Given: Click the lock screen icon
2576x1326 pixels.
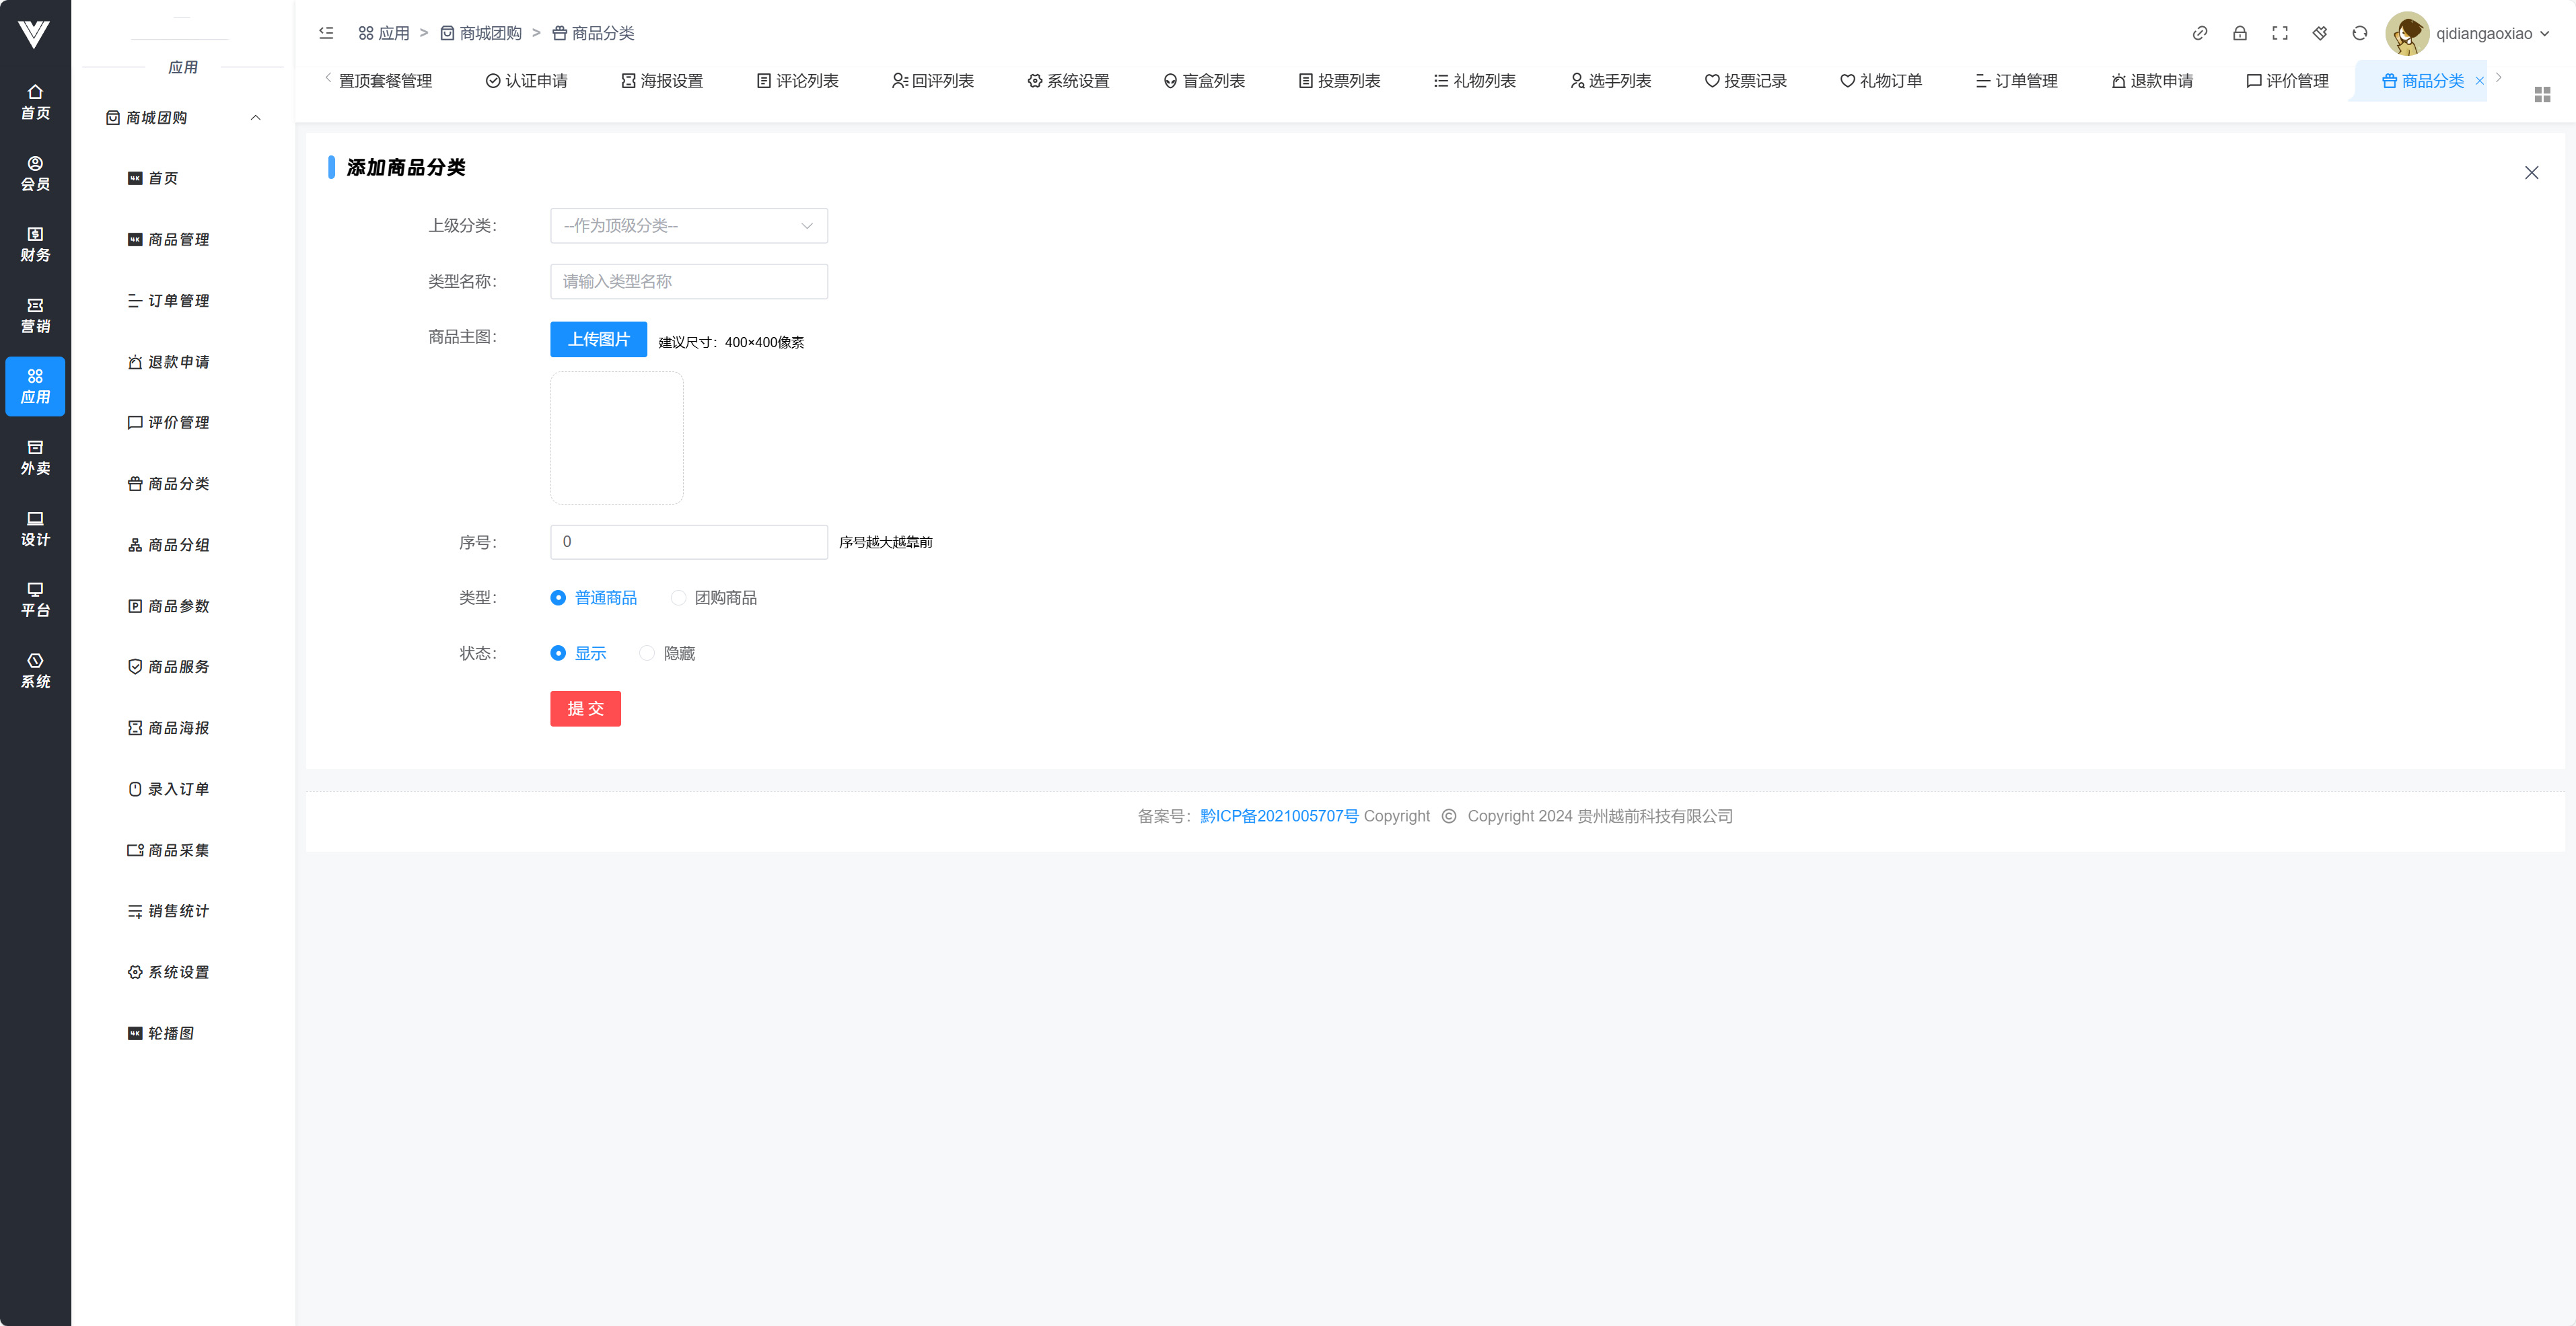Looking at the screenshot, I should point(2239,33).
